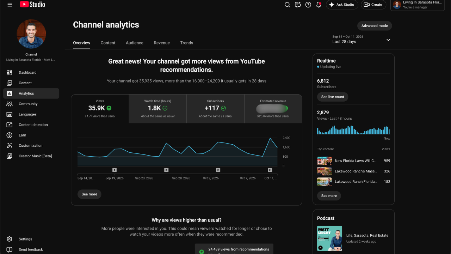Open Languages in the sidebar
Image resolution: width=451 pixels, height=254 pixels.
pyautogui.click(x=31, y=114)
